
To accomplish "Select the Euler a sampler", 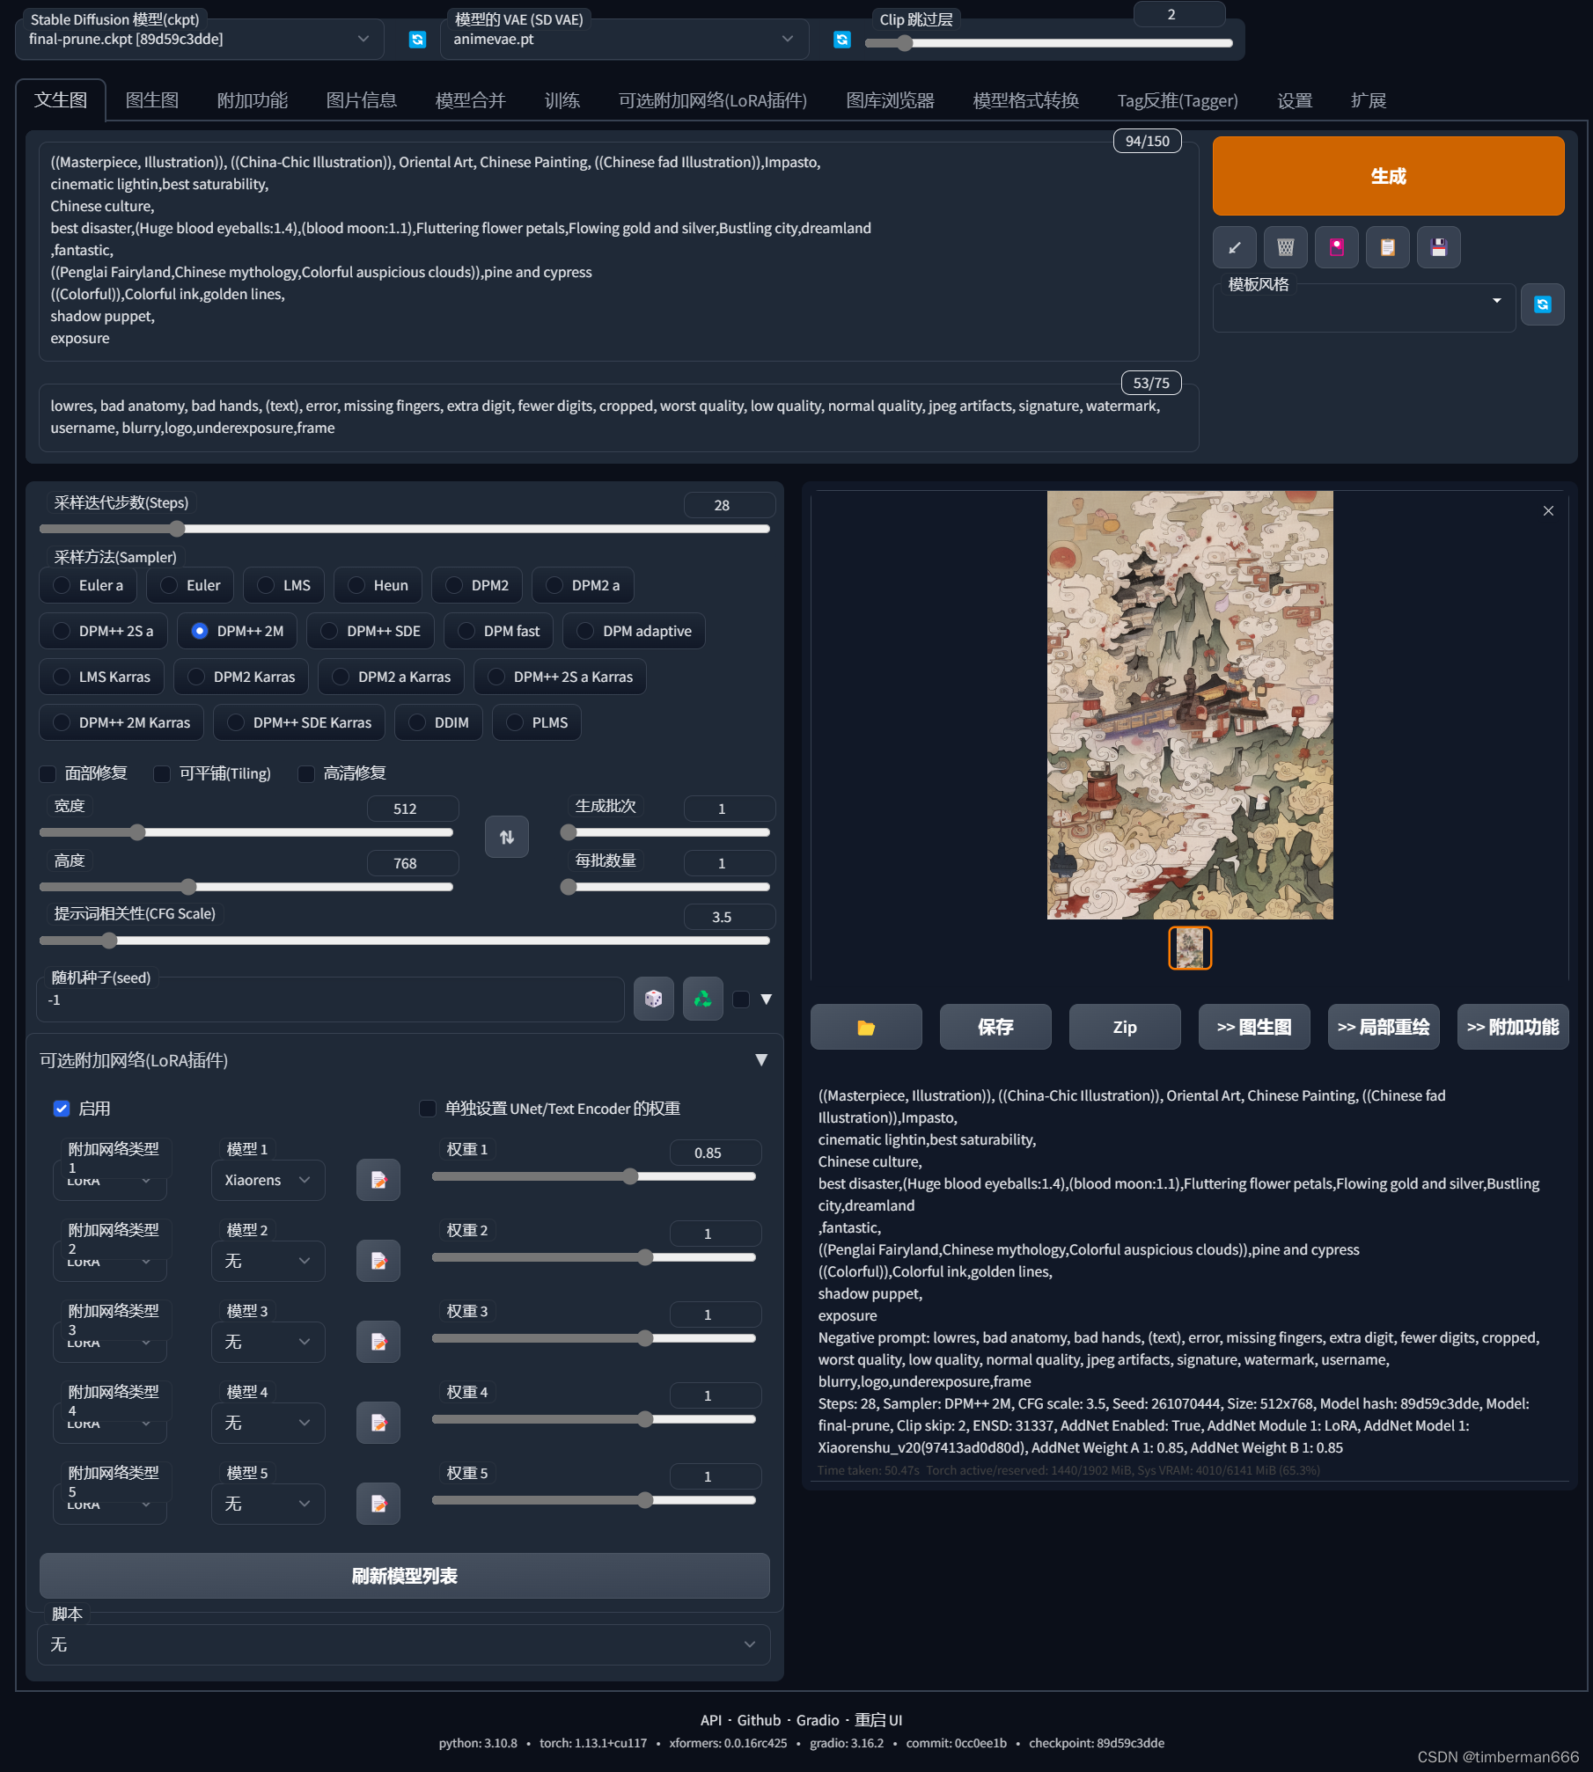I will tap(88, 585).
